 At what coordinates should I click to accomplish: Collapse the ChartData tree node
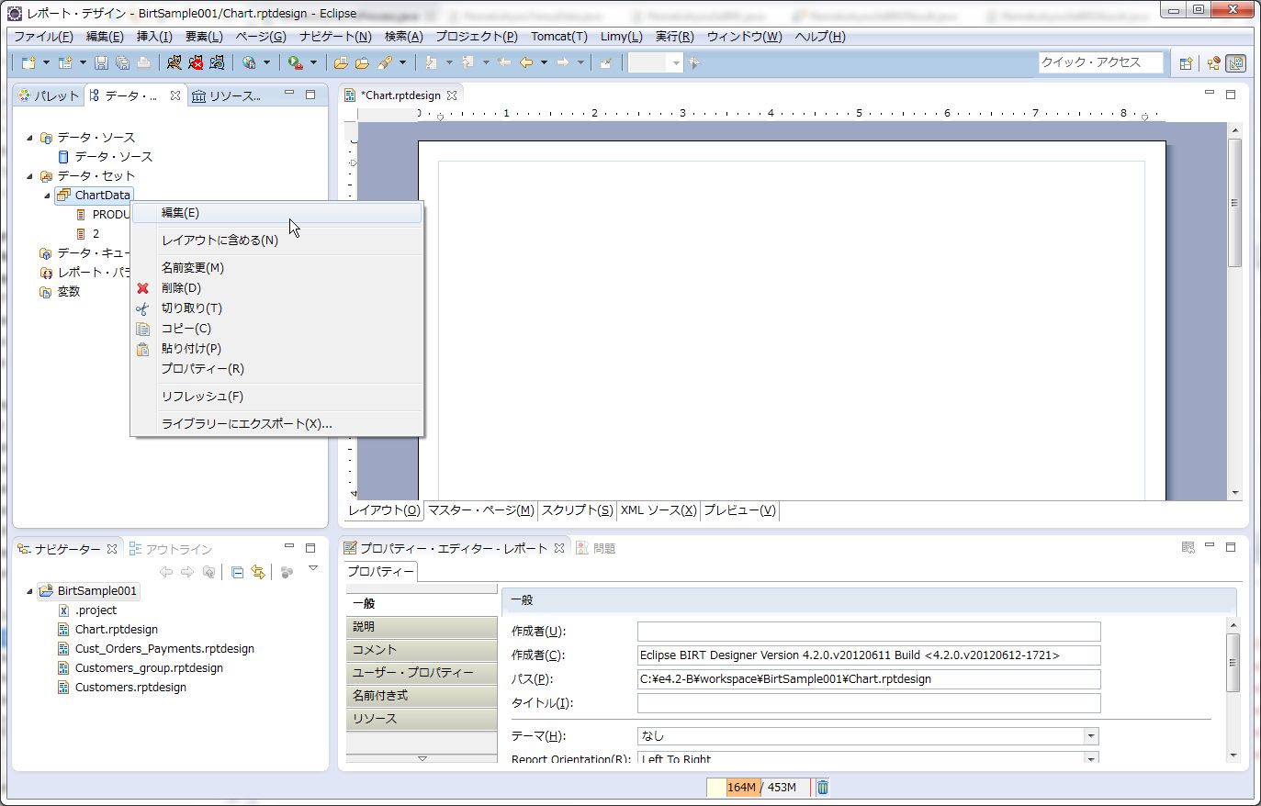pos(47,196)
